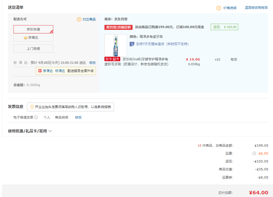
Task: Modify delivery time via 修改 link
Action: coord(92,63)
